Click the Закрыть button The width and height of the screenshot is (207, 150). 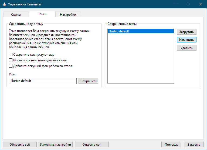[194, 144]
